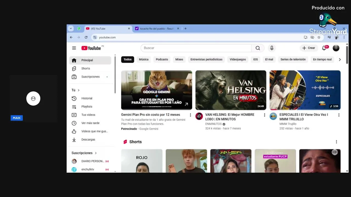The height and width of the screenshot is (197, 351).
Task: Click the site info icon in address bar
Action: point(95,37)
